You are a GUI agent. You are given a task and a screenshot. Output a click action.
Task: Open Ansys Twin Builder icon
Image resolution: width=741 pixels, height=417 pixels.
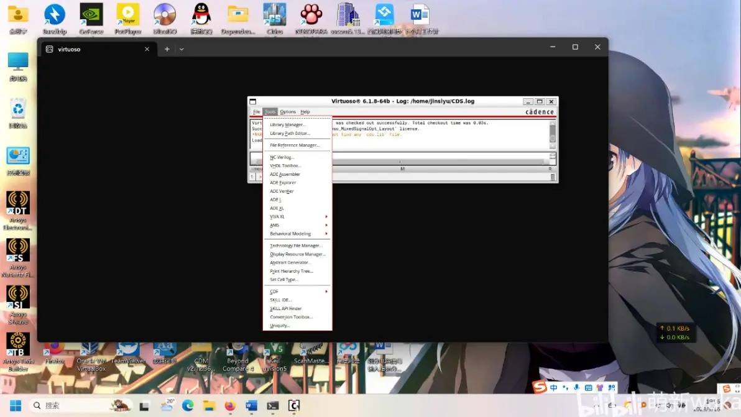pos(18,352)
